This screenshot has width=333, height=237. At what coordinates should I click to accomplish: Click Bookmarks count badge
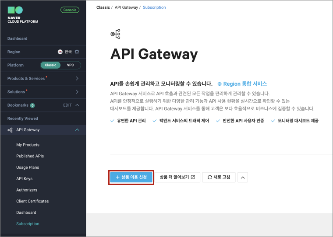[x=32, y=105]
